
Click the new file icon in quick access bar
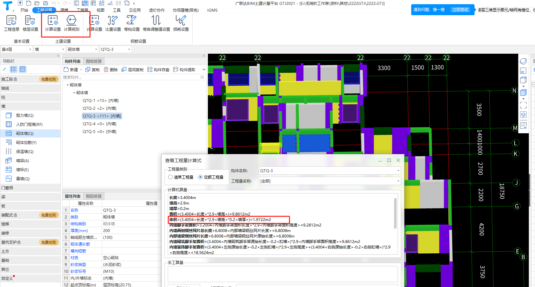click(x=28, y=3)
